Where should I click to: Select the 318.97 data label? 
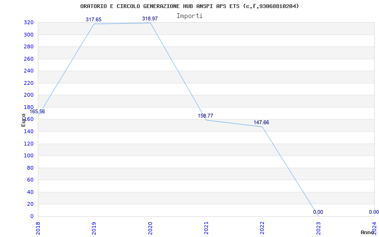click(x=150, y=18)
